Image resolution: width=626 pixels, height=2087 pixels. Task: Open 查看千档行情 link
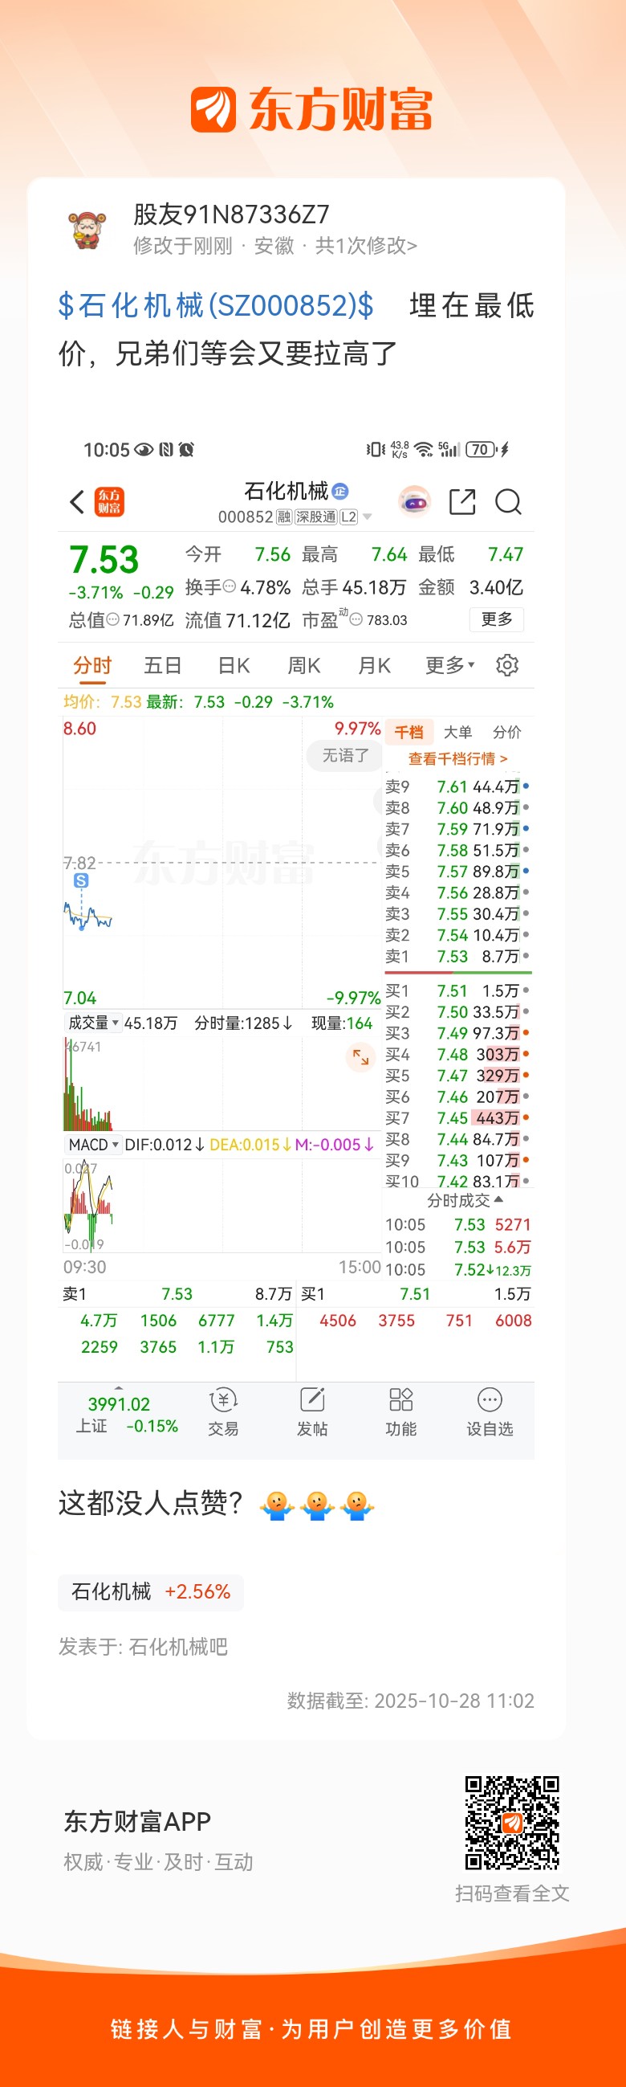click(457, 759)
